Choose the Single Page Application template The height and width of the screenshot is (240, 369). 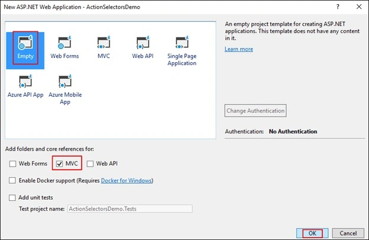pyautogui.click(x=182, y=51)
